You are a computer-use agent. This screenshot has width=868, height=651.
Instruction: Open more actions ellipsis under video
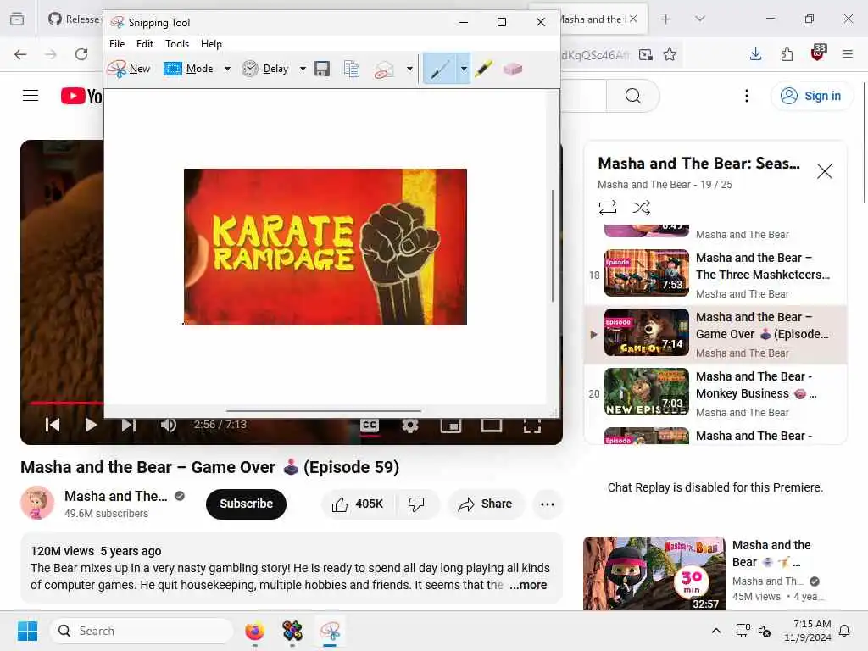coord(548,504)
